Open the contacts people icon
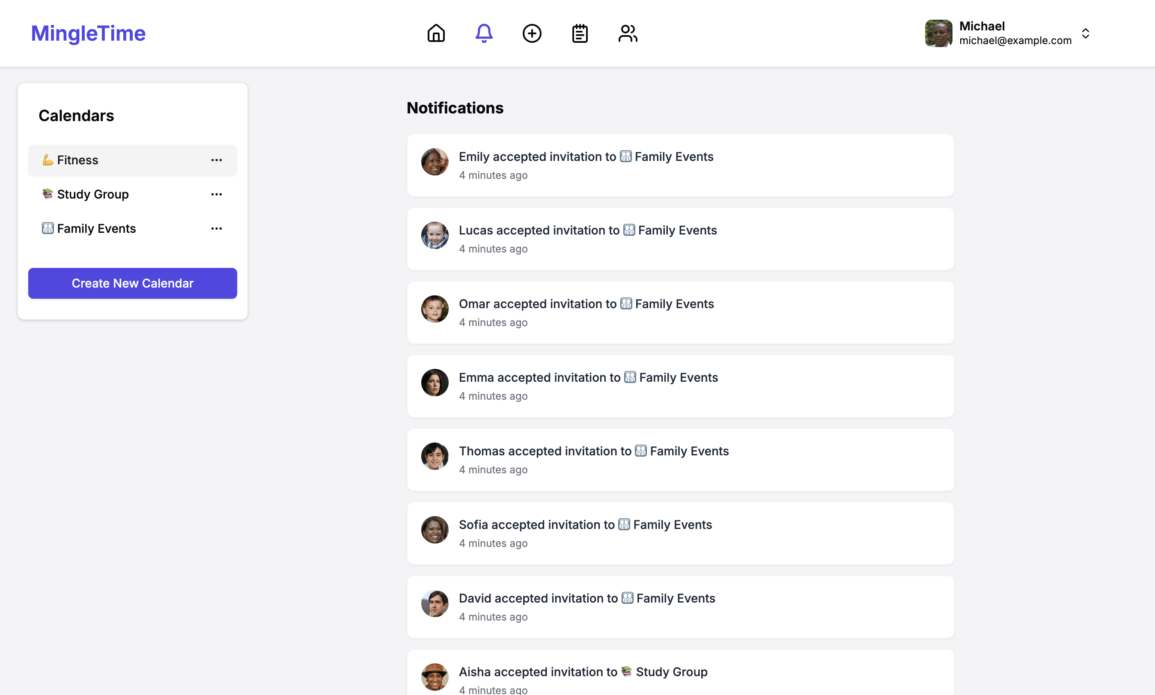The height and width of the screenshot is (695, 1155). (628, 33)
